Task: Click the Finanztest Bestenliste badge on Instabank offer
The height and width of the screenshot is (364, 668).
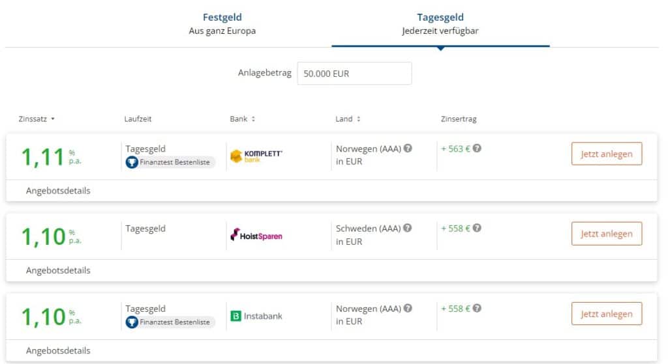Action: pos(170,322)
